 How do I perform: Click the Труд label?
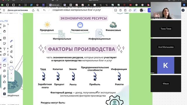pos(43,69)
